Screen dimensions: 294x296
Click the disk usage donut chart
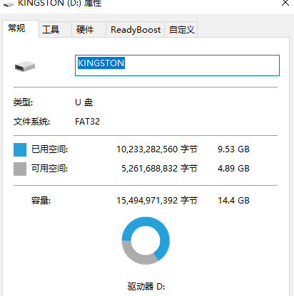(x=146, y=240)
